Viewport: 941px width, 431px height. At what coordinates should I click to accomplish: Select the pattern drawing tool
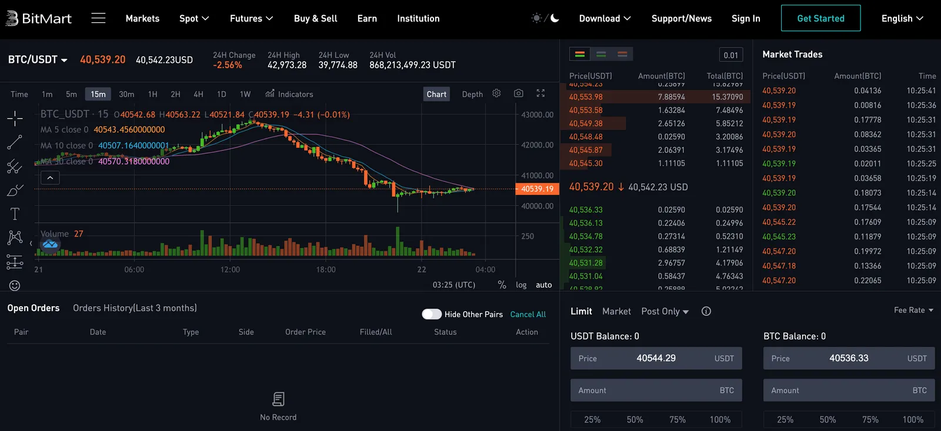(x=15, y=237)
